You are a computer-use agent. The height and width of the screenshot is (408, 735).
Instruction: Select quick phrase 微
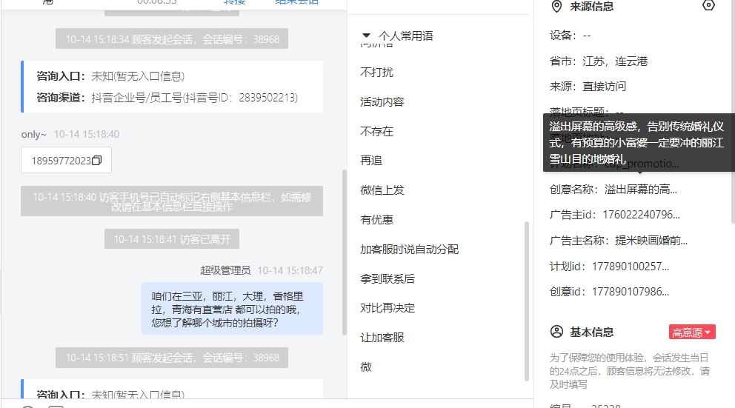[x=366, y=367]
